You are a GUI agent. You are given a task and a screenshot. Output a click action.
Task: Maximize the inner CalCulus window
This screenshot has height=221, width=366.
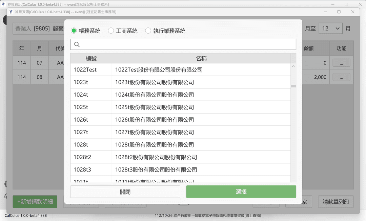339,12
